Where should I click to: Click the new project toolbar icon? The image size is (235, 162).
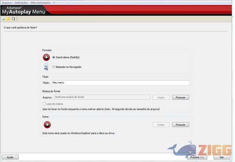point(4,19)
